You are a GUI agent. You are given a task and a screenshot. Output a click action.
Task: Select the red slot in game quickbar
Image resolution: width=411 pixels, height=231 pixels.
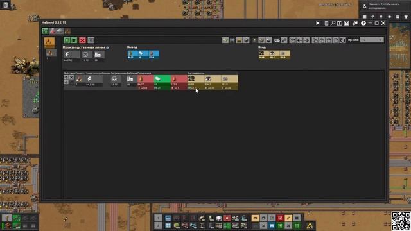(x=227, y=218)
